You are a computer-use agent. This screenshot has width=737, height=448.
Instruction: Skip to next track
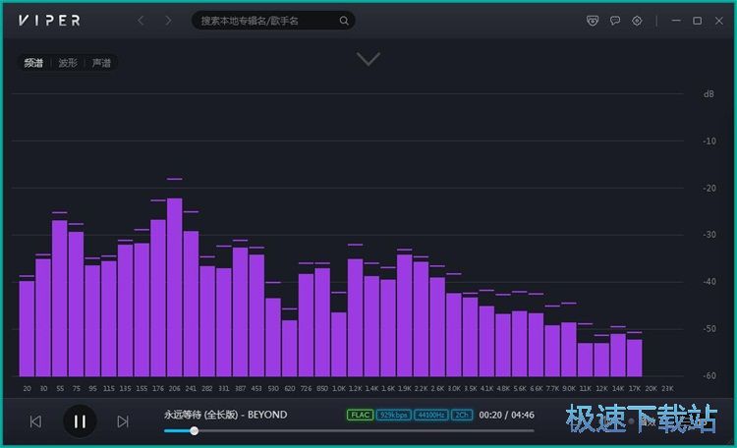(x=123, y=421)
